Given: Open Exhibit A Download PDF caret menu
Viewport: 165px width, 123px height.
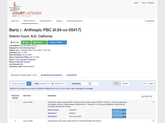Looking at the screenshot, I should click(125, 114).
